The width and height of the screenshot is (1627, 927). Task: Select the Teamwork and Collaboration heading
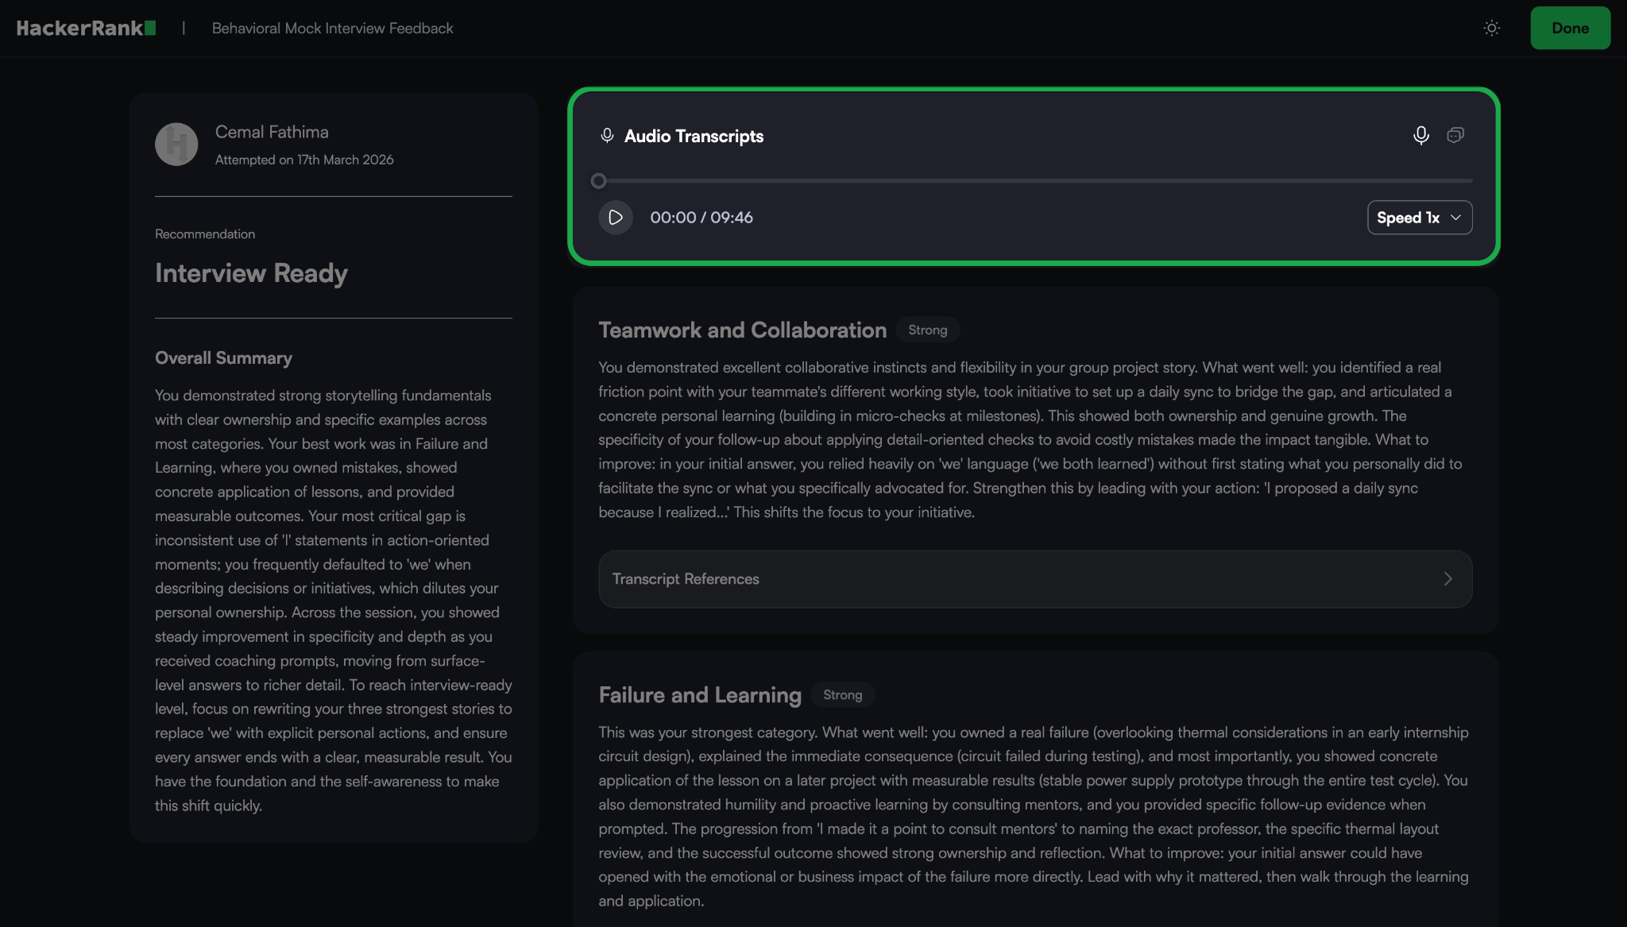(742, 330)
